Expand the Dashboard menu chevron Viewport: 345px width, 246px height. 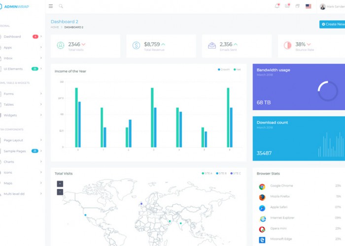pyautogui.click(x=41, y=36)
